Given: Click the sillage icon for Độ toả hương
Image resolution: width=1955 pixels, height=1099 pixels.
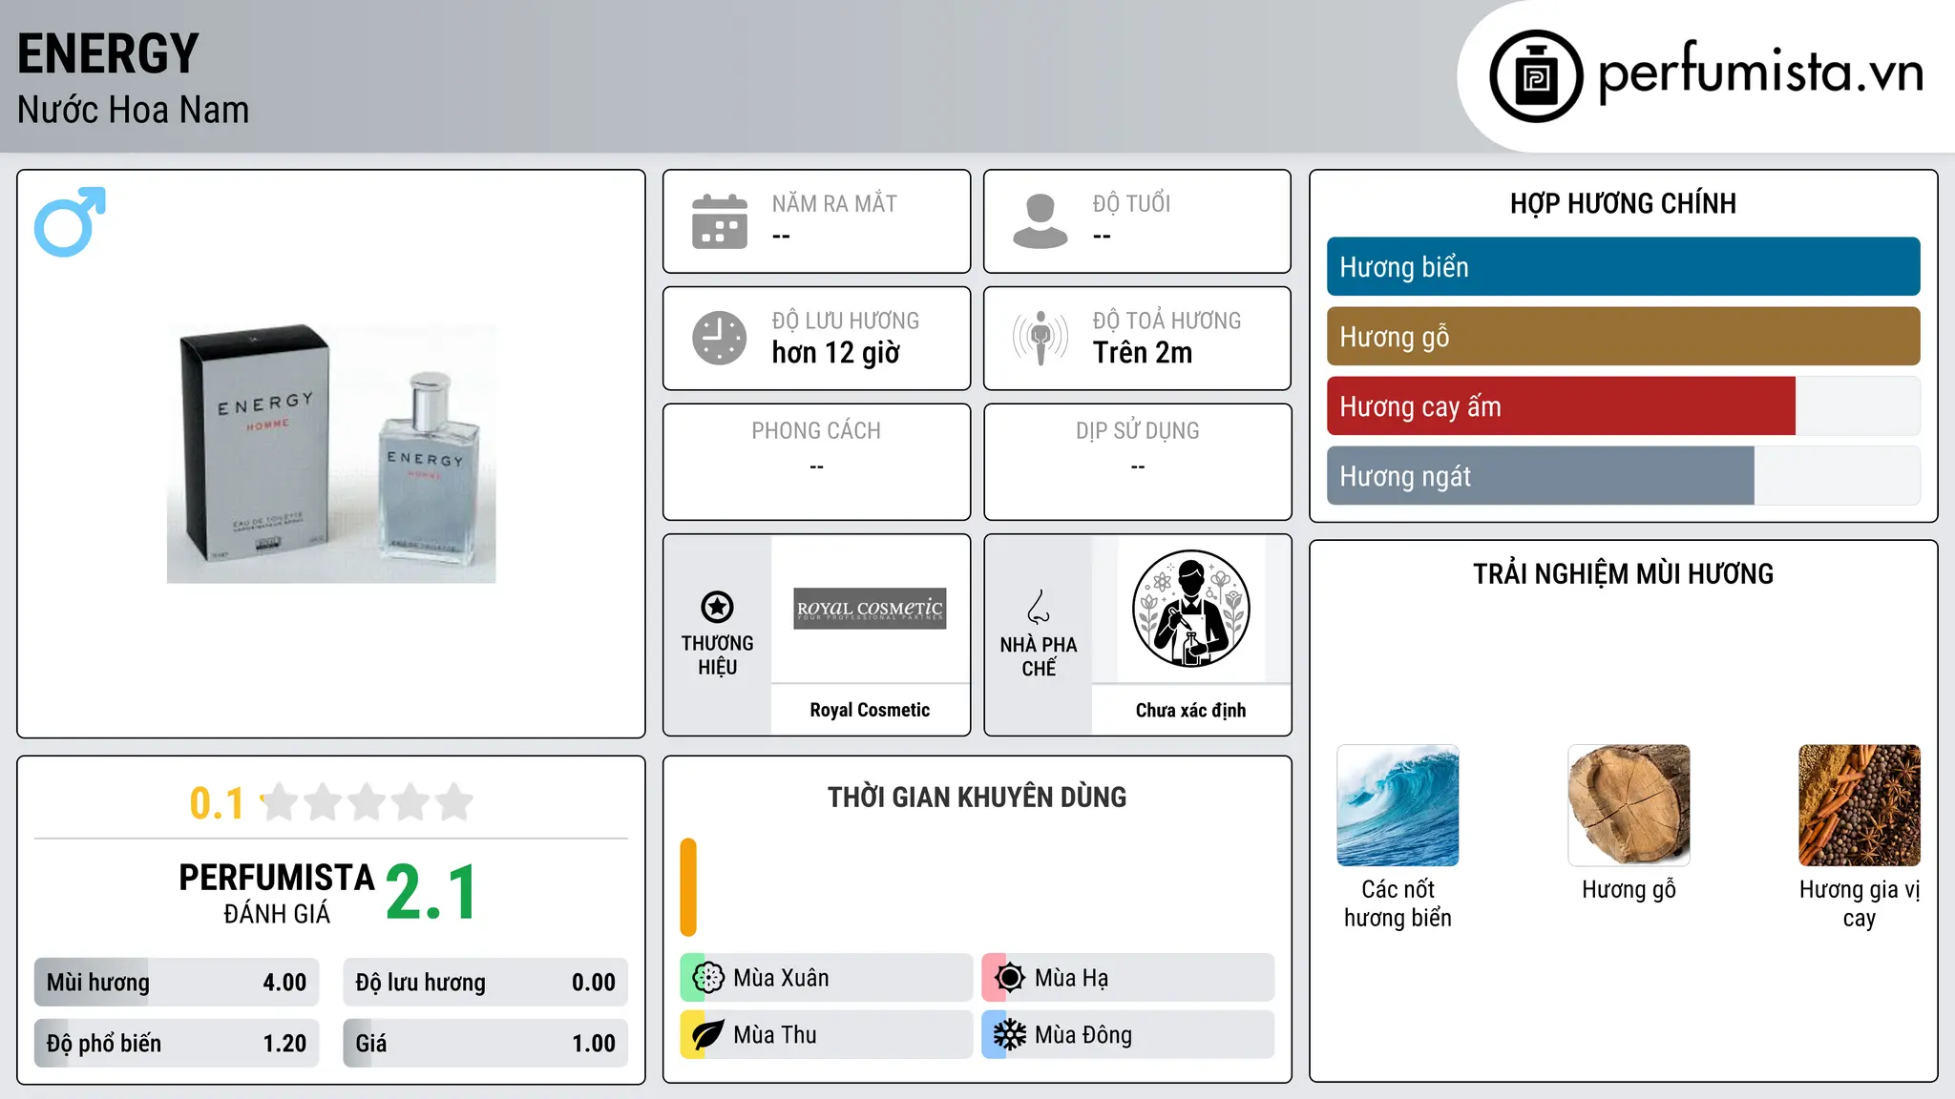Looking at the screenshot, I should point(1040,338).
